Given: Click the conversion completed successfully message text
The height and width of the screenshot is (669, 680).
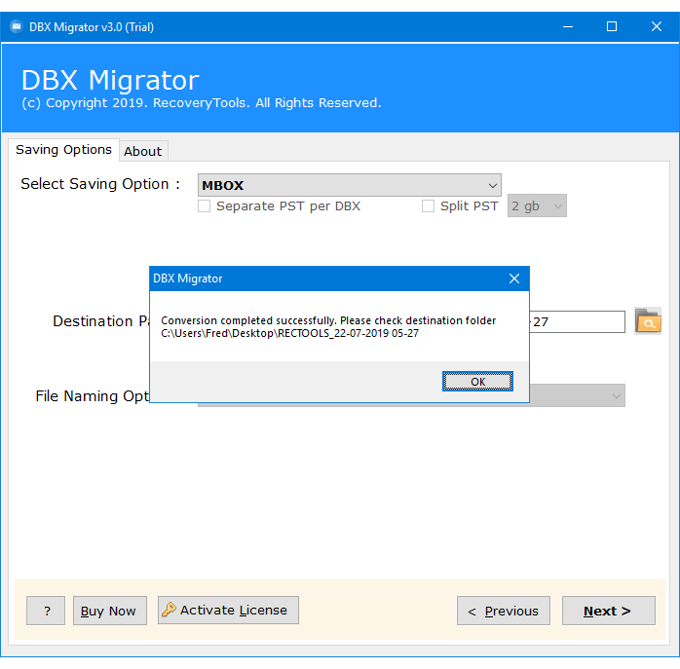Looking at the screenshot, I should [x=328, y=327].
